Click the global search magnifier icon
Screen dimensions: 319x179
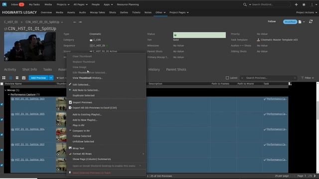pyautogui.click(x=245, y=4)
